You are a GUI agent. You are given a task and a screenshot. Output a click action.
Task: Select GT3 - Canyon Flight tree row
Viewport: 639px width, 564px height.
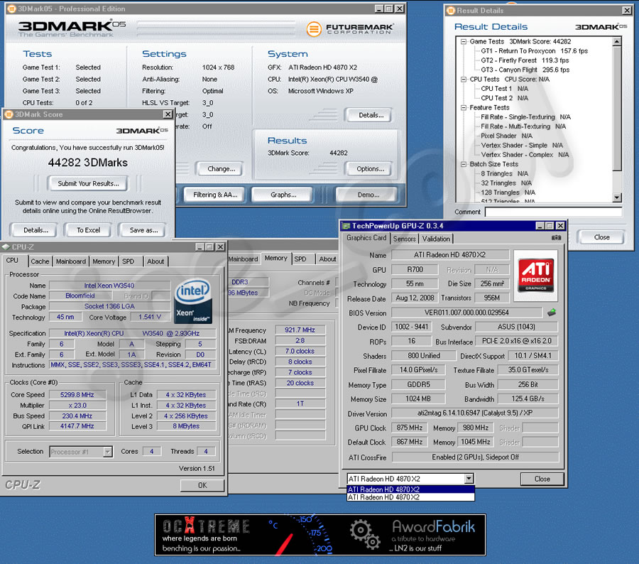click(x=525, y=70)
